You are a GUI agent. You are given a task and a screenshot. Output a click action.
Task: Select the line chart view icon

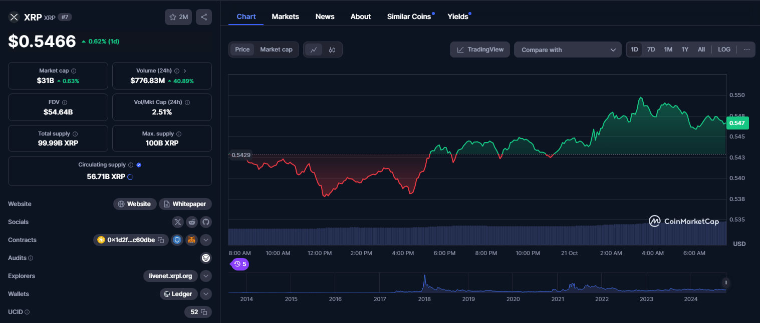(x=314, y=49)
